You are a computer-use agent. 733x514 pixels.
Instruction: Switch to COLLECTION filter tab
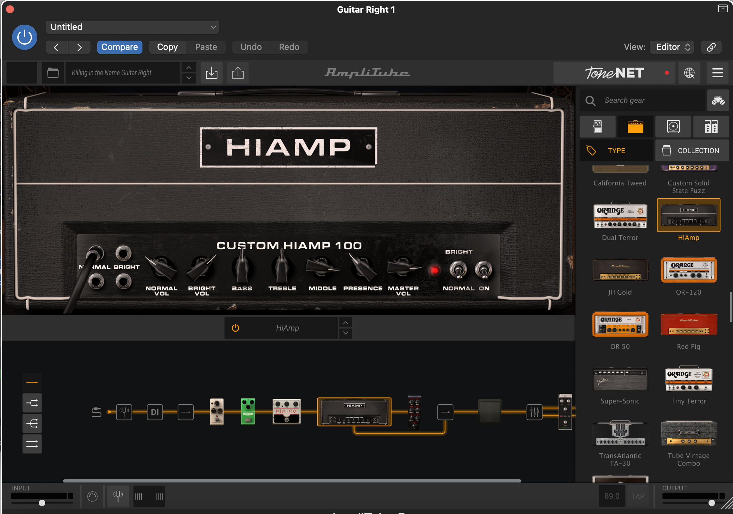[x=692, y=150]
